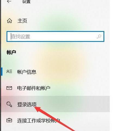Focus the 查找设置 search field

tap(55, 36)
